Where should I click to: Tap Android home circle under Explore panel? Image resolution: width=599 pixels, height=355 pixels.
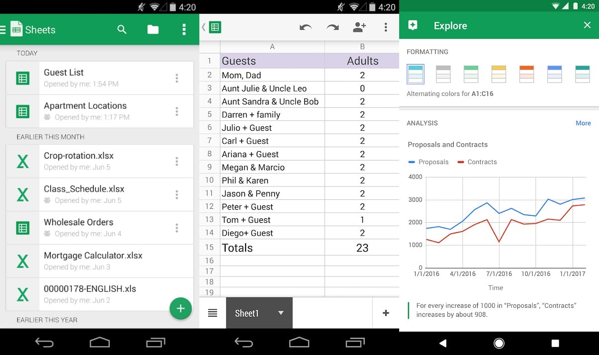499,343
